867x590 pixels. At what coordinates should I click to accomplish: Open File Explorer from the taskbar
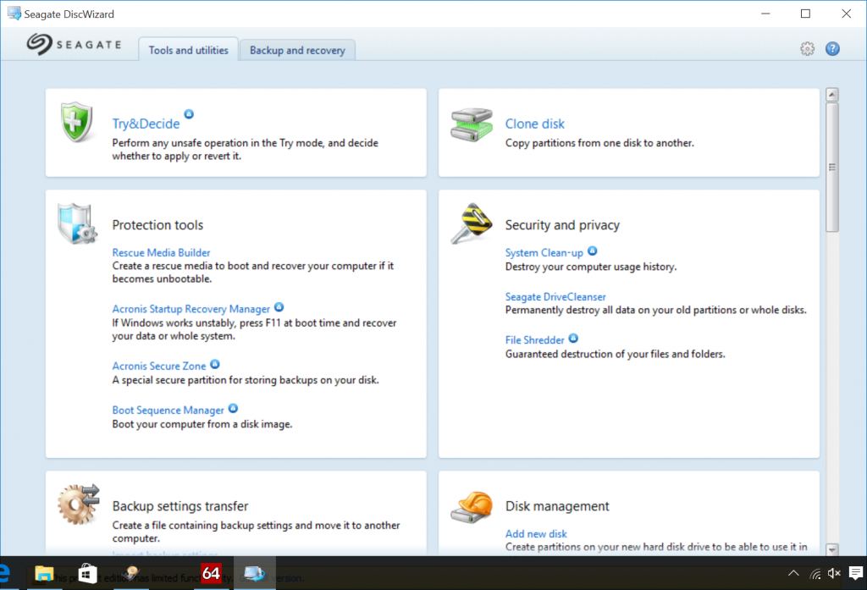coord(44,573)
